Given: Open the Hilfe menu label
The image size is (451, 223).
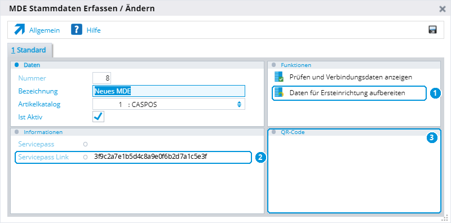Looking at the screenshot, I should [x=94, y=30].
